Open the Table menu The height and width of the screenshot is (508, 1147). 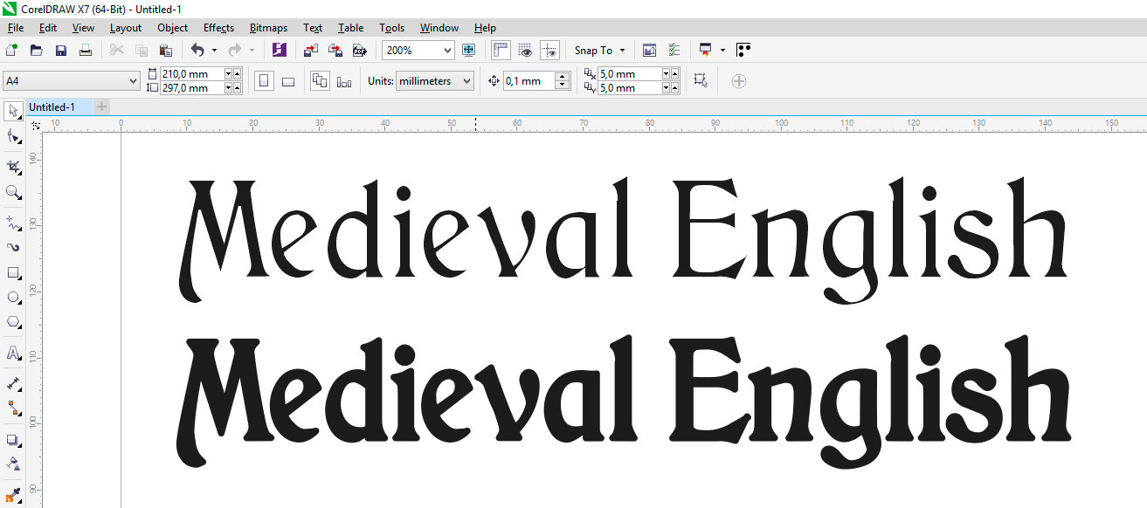tap(351, 28)
